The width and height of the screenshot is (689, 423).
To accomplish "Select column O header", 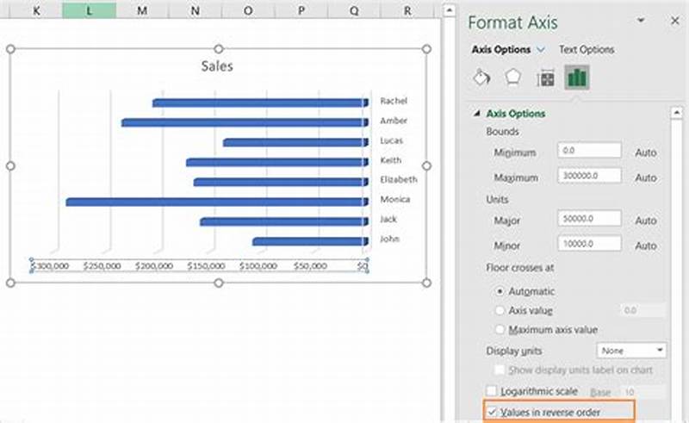I will pos(248,10).
